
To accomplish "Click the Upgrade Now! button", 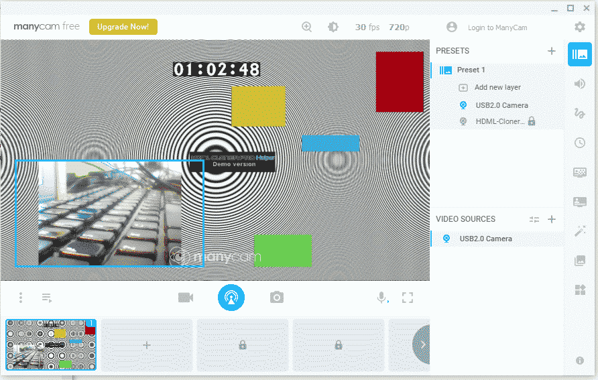I will pyautogui.click(x=123, y=27).
